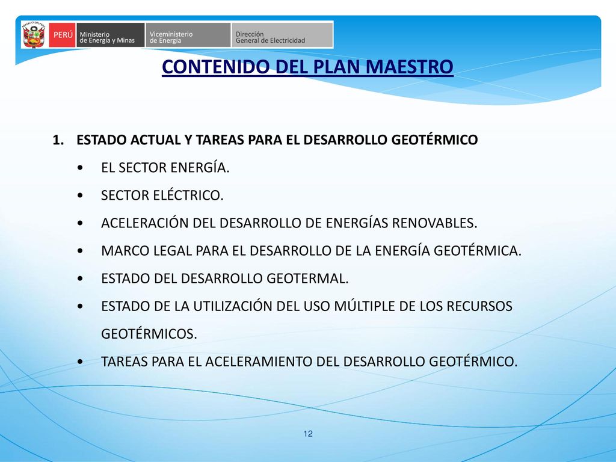Click the continuation word GEOTÉRMICOS.

[x=149, y=334]
